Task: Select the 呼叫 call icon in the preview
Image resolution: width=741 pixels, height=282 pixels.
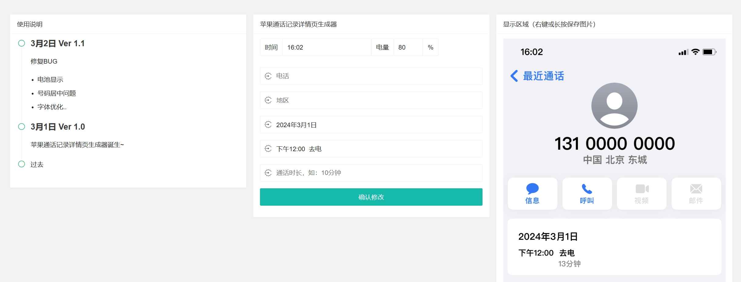Action: [587, 189]
